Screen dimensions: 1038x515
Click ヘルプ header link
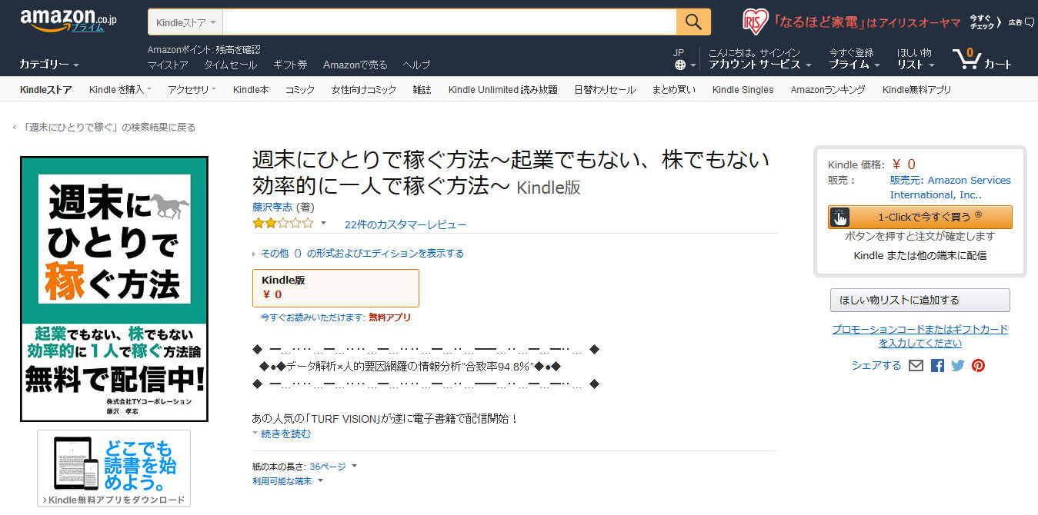coord(417,65)
